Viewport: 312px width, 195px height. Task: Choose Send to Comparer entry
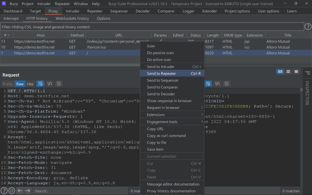[172, 87]
